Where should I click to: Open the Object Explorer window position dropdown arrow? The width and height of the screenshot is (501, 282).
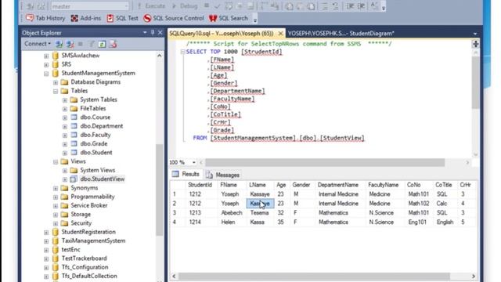point(145,33)
